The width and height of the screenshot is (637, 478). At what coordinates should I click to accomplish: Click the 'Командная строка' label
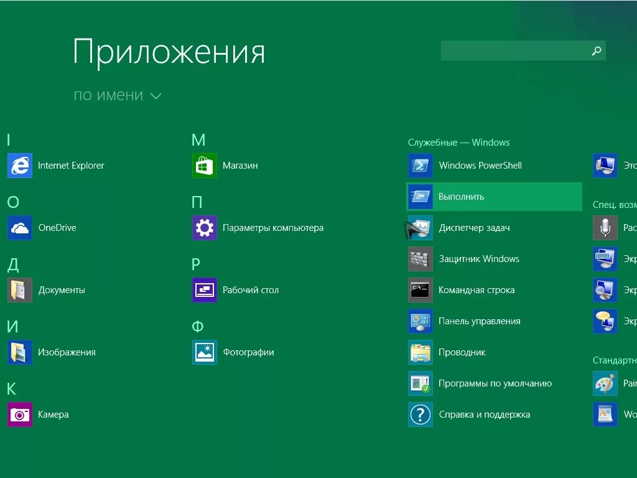[x=477, y=290]
